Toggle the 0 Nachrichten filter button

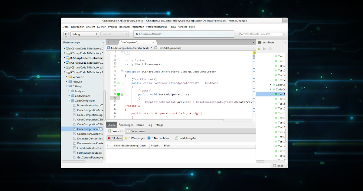pos(158,138)
